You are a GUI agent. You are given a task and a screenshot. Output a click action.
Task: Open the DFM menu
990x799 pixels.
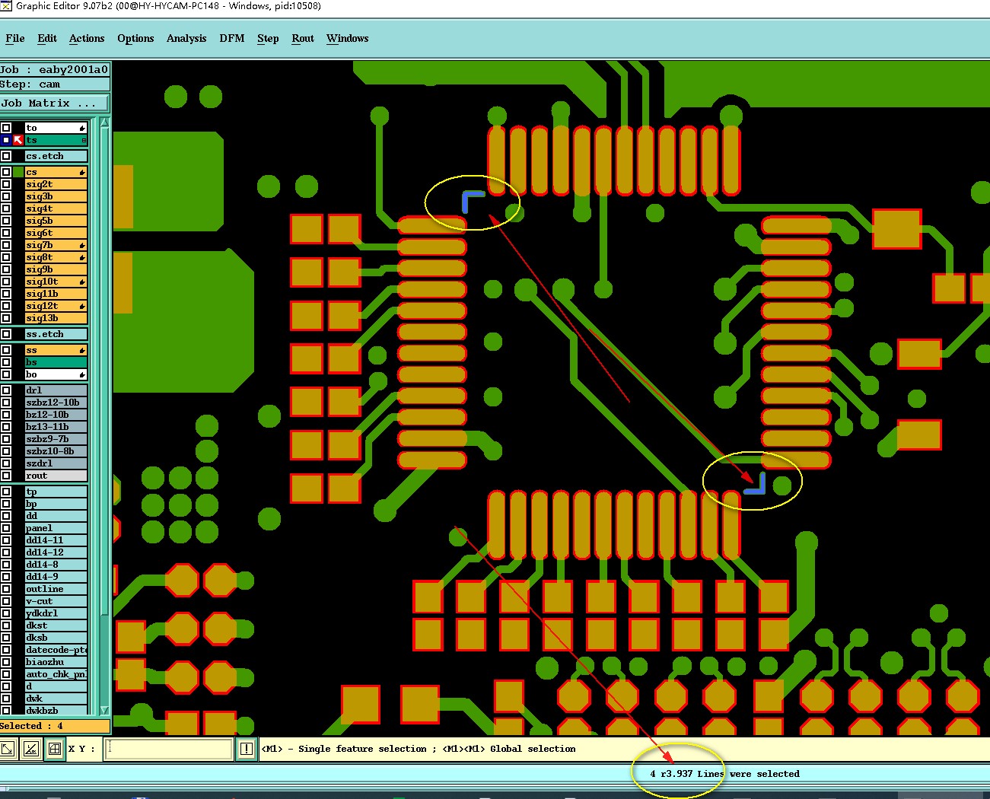click(x=232, y=38)
